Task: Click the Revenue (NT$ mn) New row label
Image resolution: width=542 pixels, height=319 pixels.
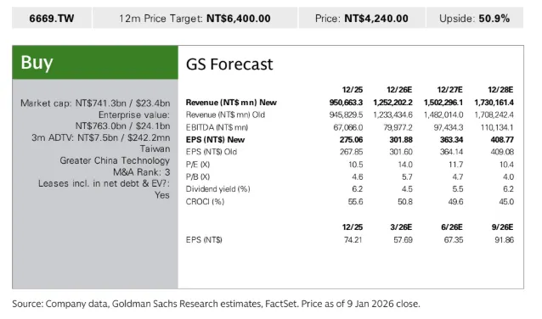Action: [231, 103]
